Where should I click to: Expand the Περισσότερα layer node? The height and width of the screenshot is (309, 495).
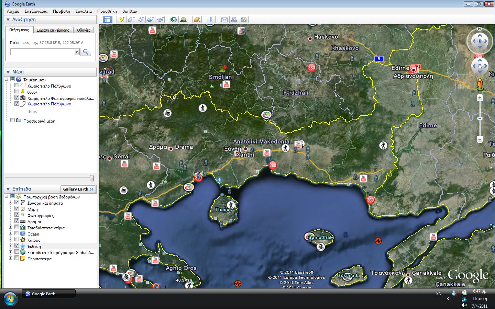(10, 258)
